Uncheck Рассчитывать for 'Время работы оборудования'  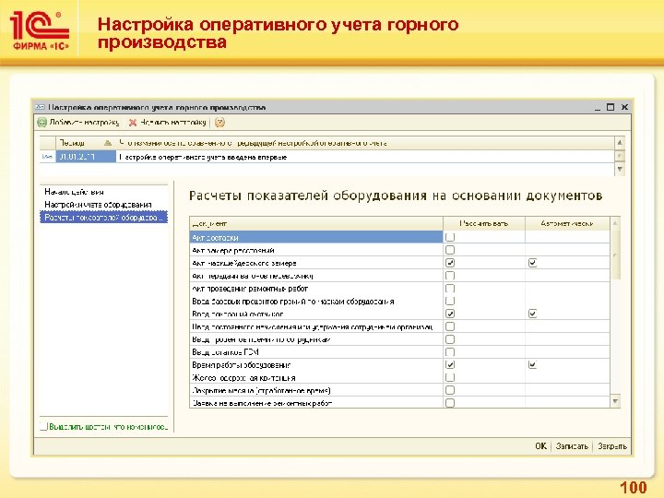(x=450, y=364)
